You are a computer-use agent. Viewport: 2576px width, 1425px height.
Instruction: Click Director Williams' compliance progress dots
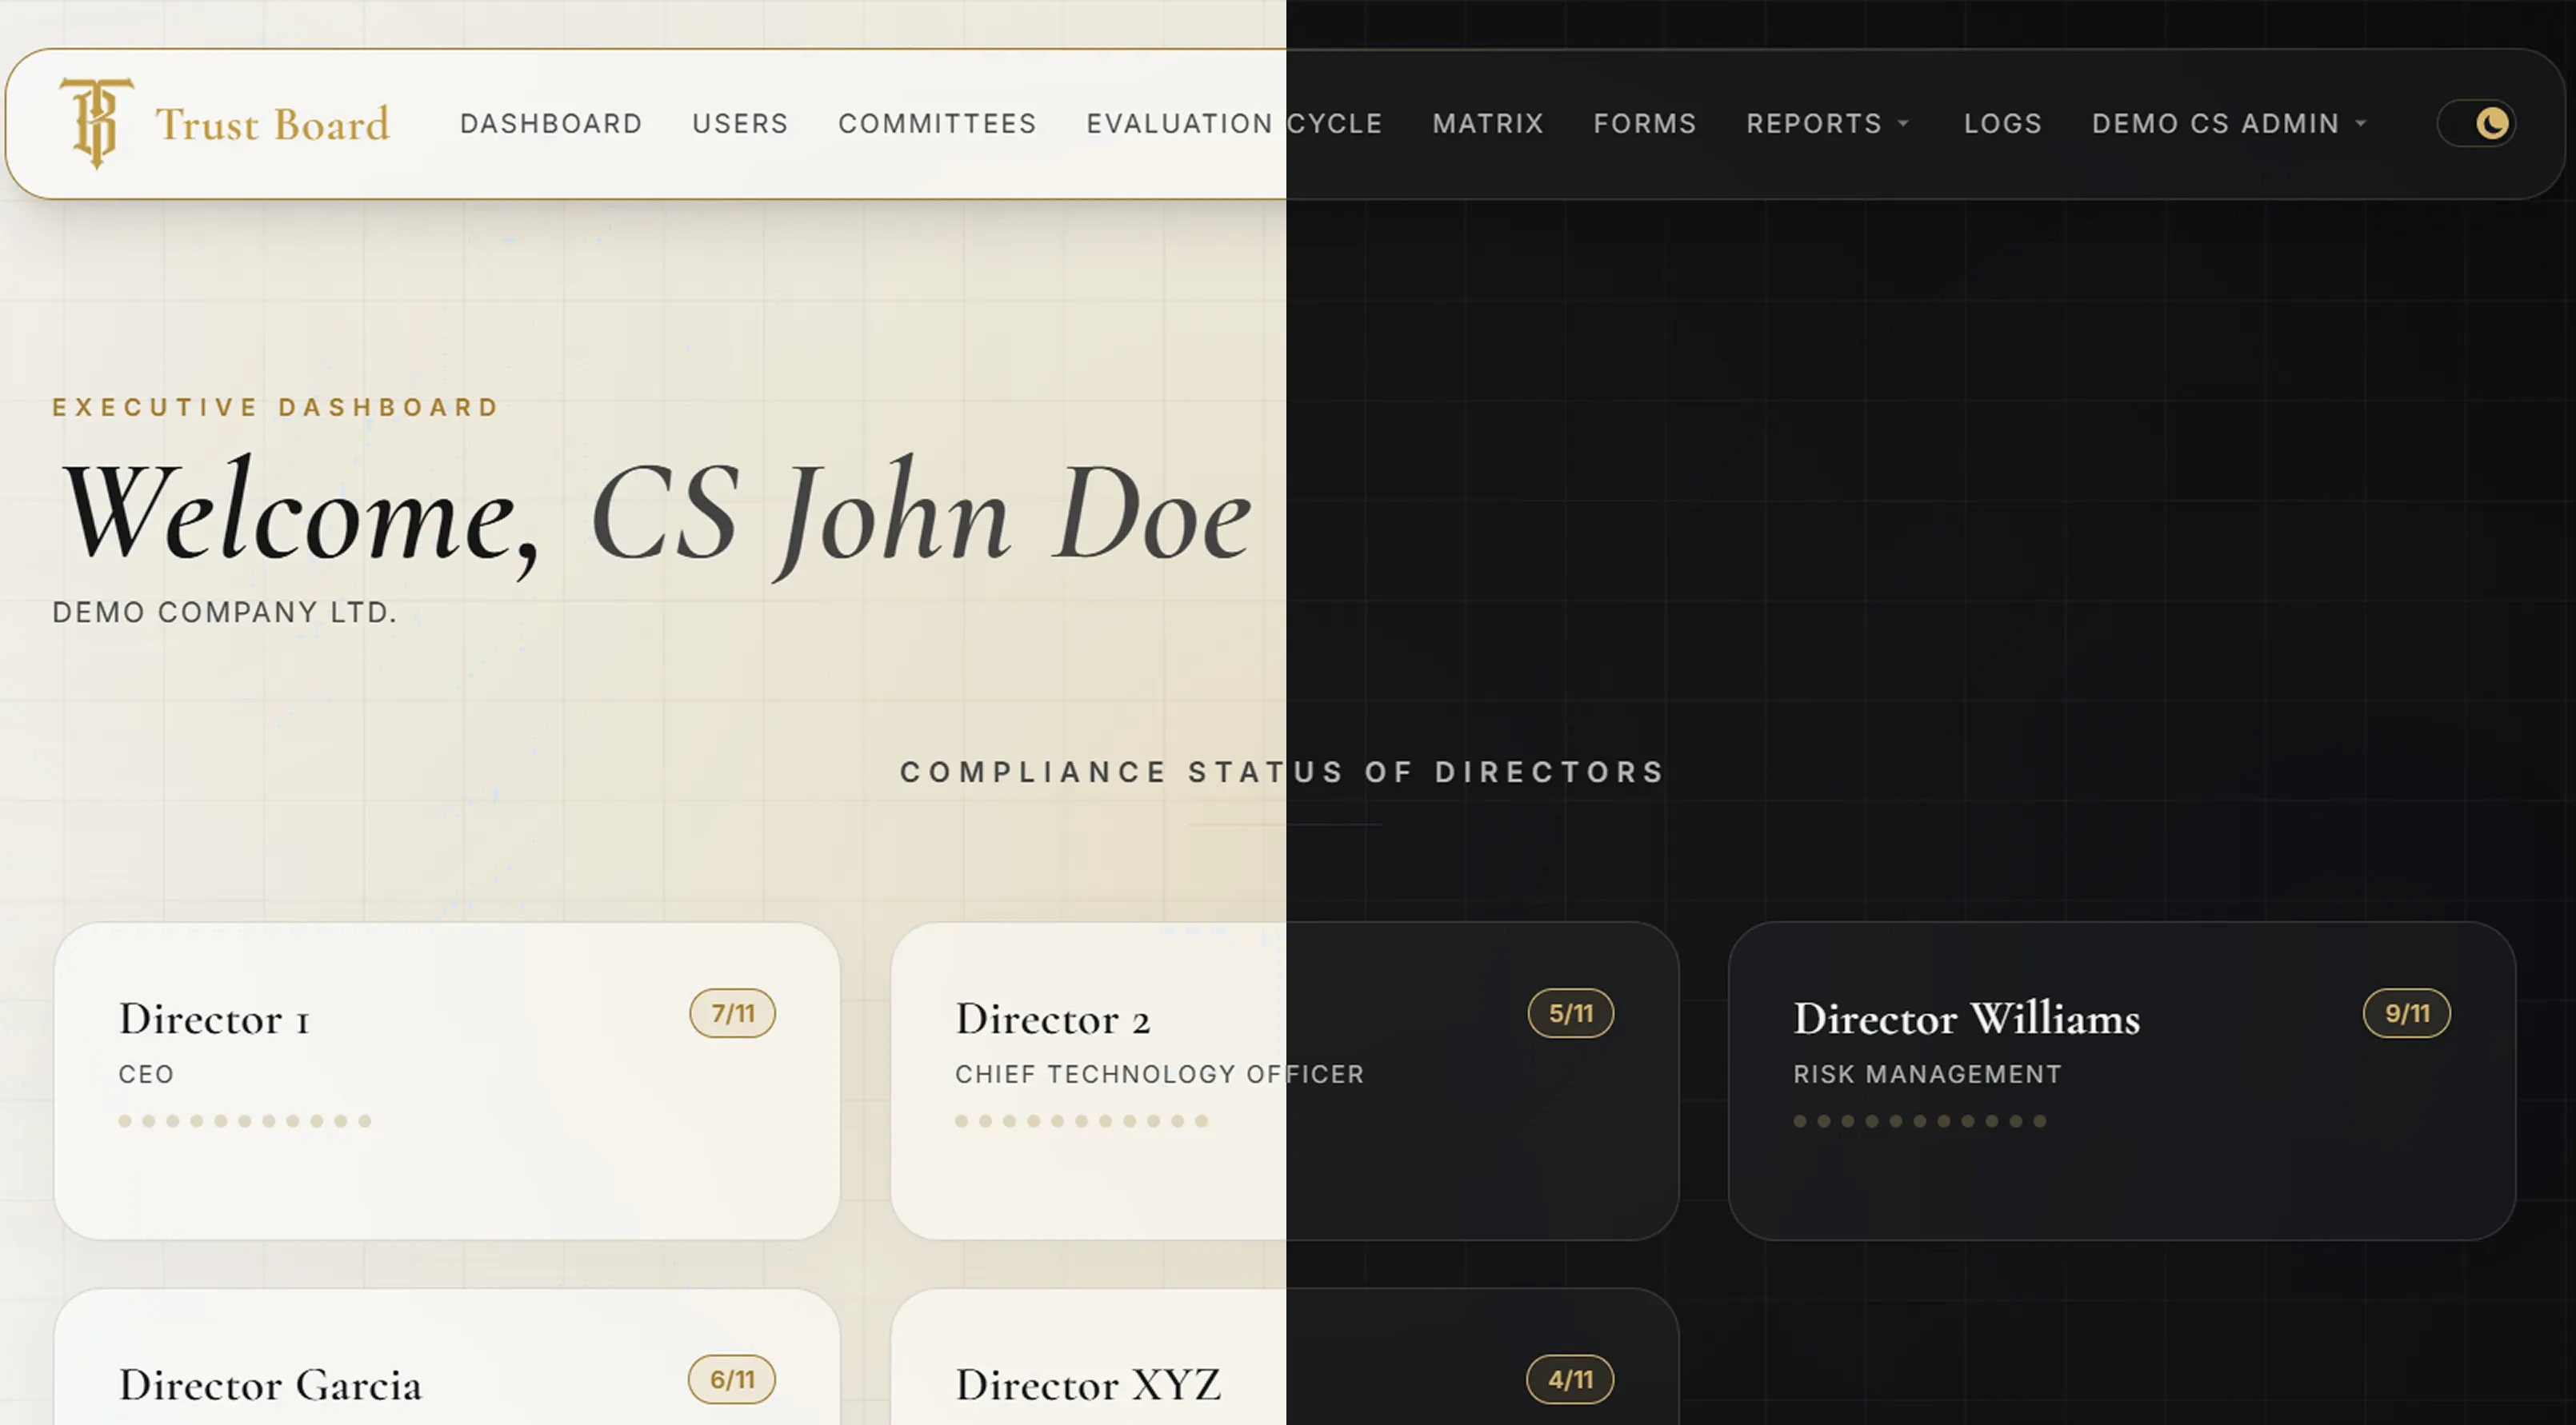[x=1920, y=1121]
